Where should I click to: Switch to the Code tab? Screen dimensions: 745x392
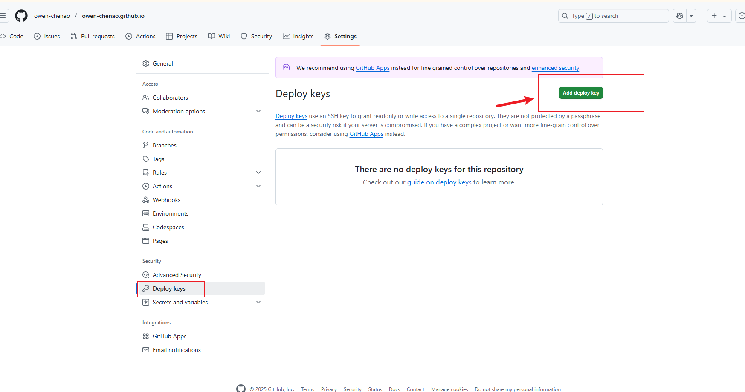(x=13, y=36)
